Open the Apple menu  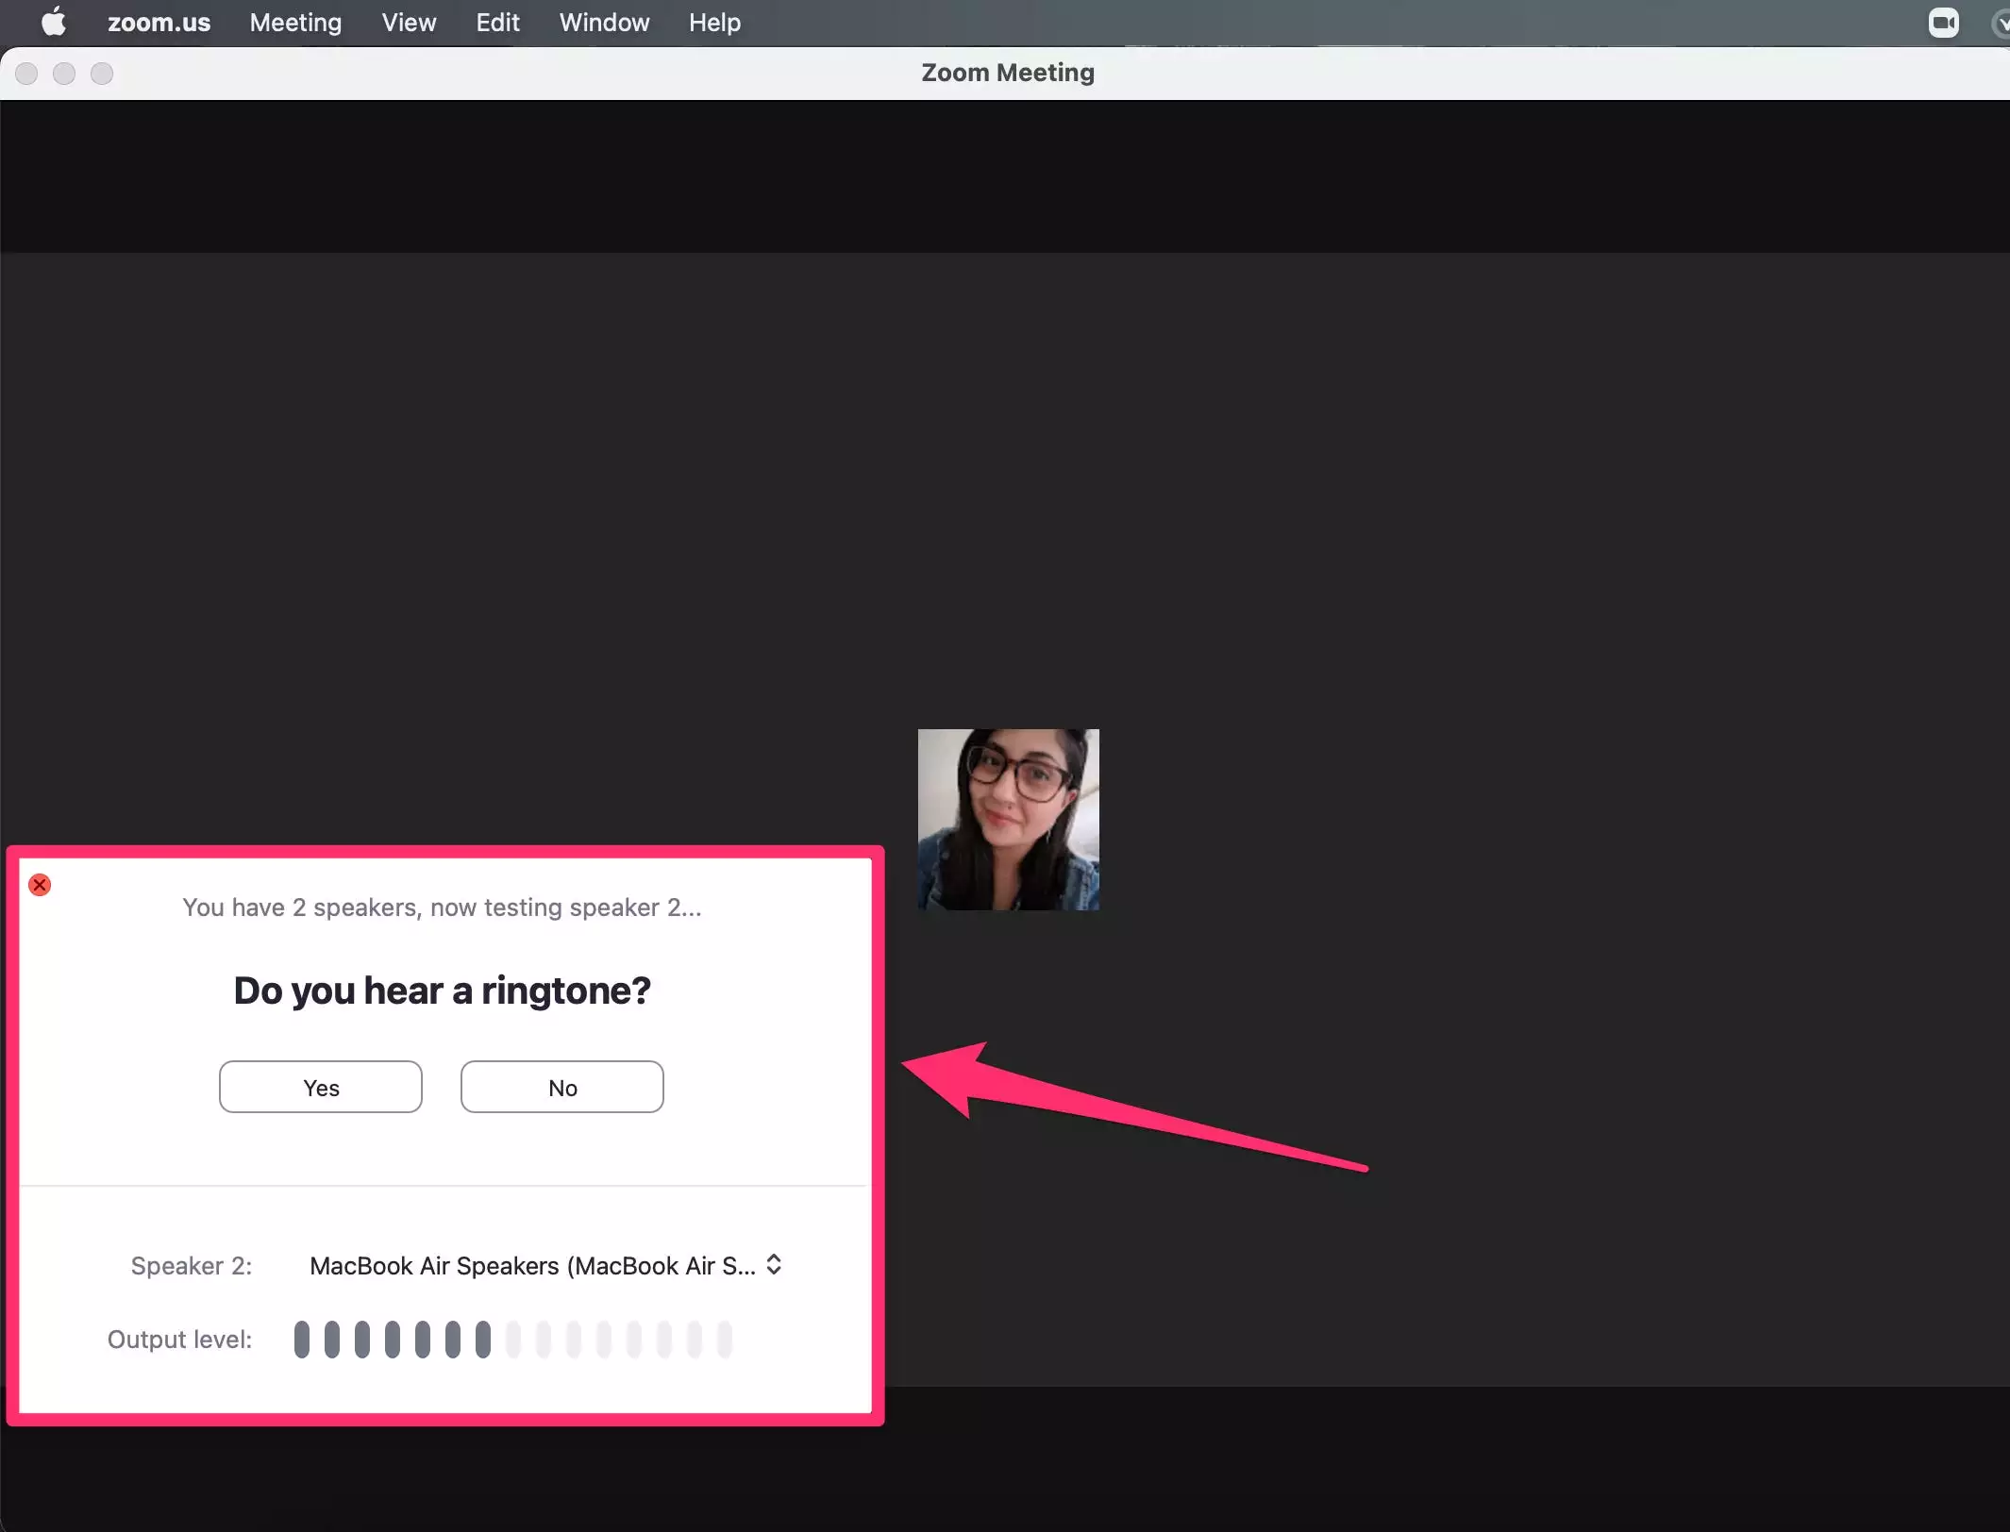pyautogui.click(x=54, y=22)
